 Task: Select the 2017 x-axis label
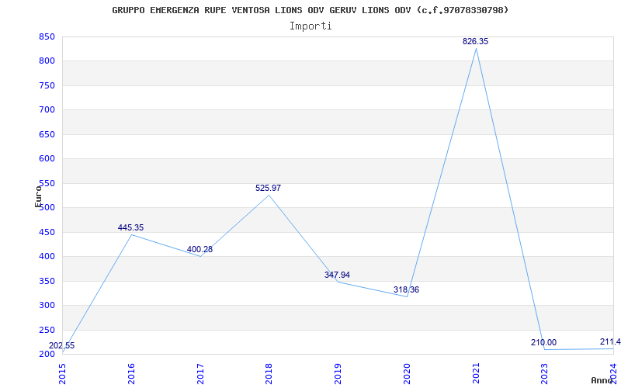[x=200, y=374]
